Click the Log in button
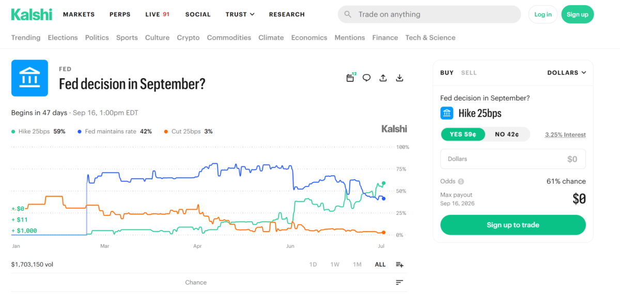Screen dimensions: 620x294 [543, 14]
